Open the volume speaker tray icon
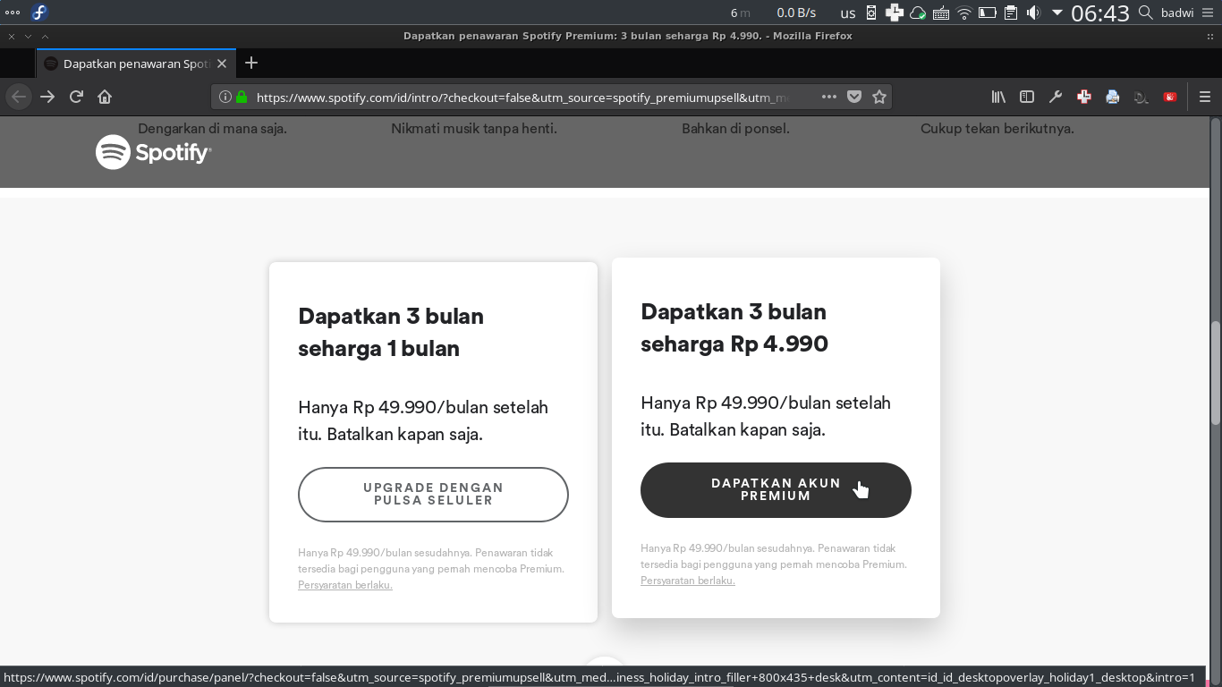Screen dimensions: 1222x687 (1033, 13)
